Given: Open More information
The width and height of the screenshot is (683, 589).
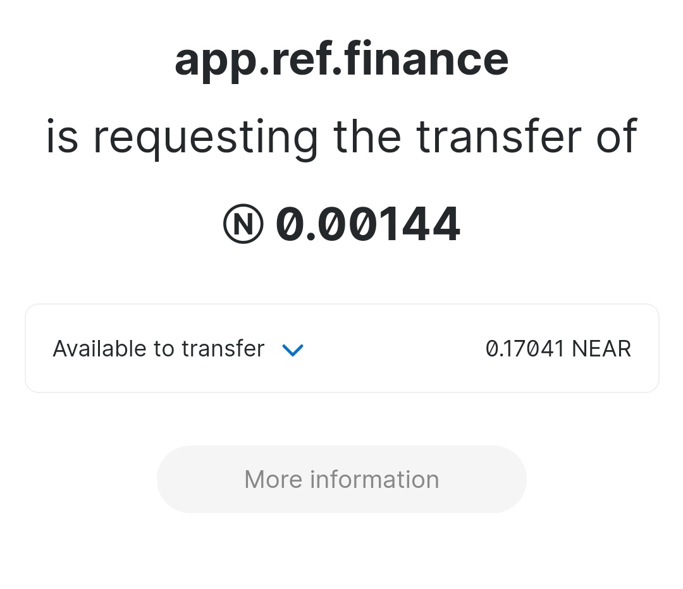Looking at the screenshot, I should (x=341, y=480).
